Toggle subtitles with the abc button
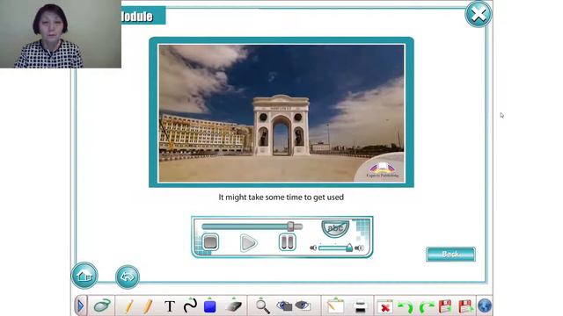The image size is (563, 316). pos(335,228)
